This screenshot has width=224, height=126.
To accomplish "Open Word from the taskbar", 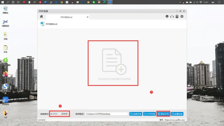I will (x=45, y=2).
